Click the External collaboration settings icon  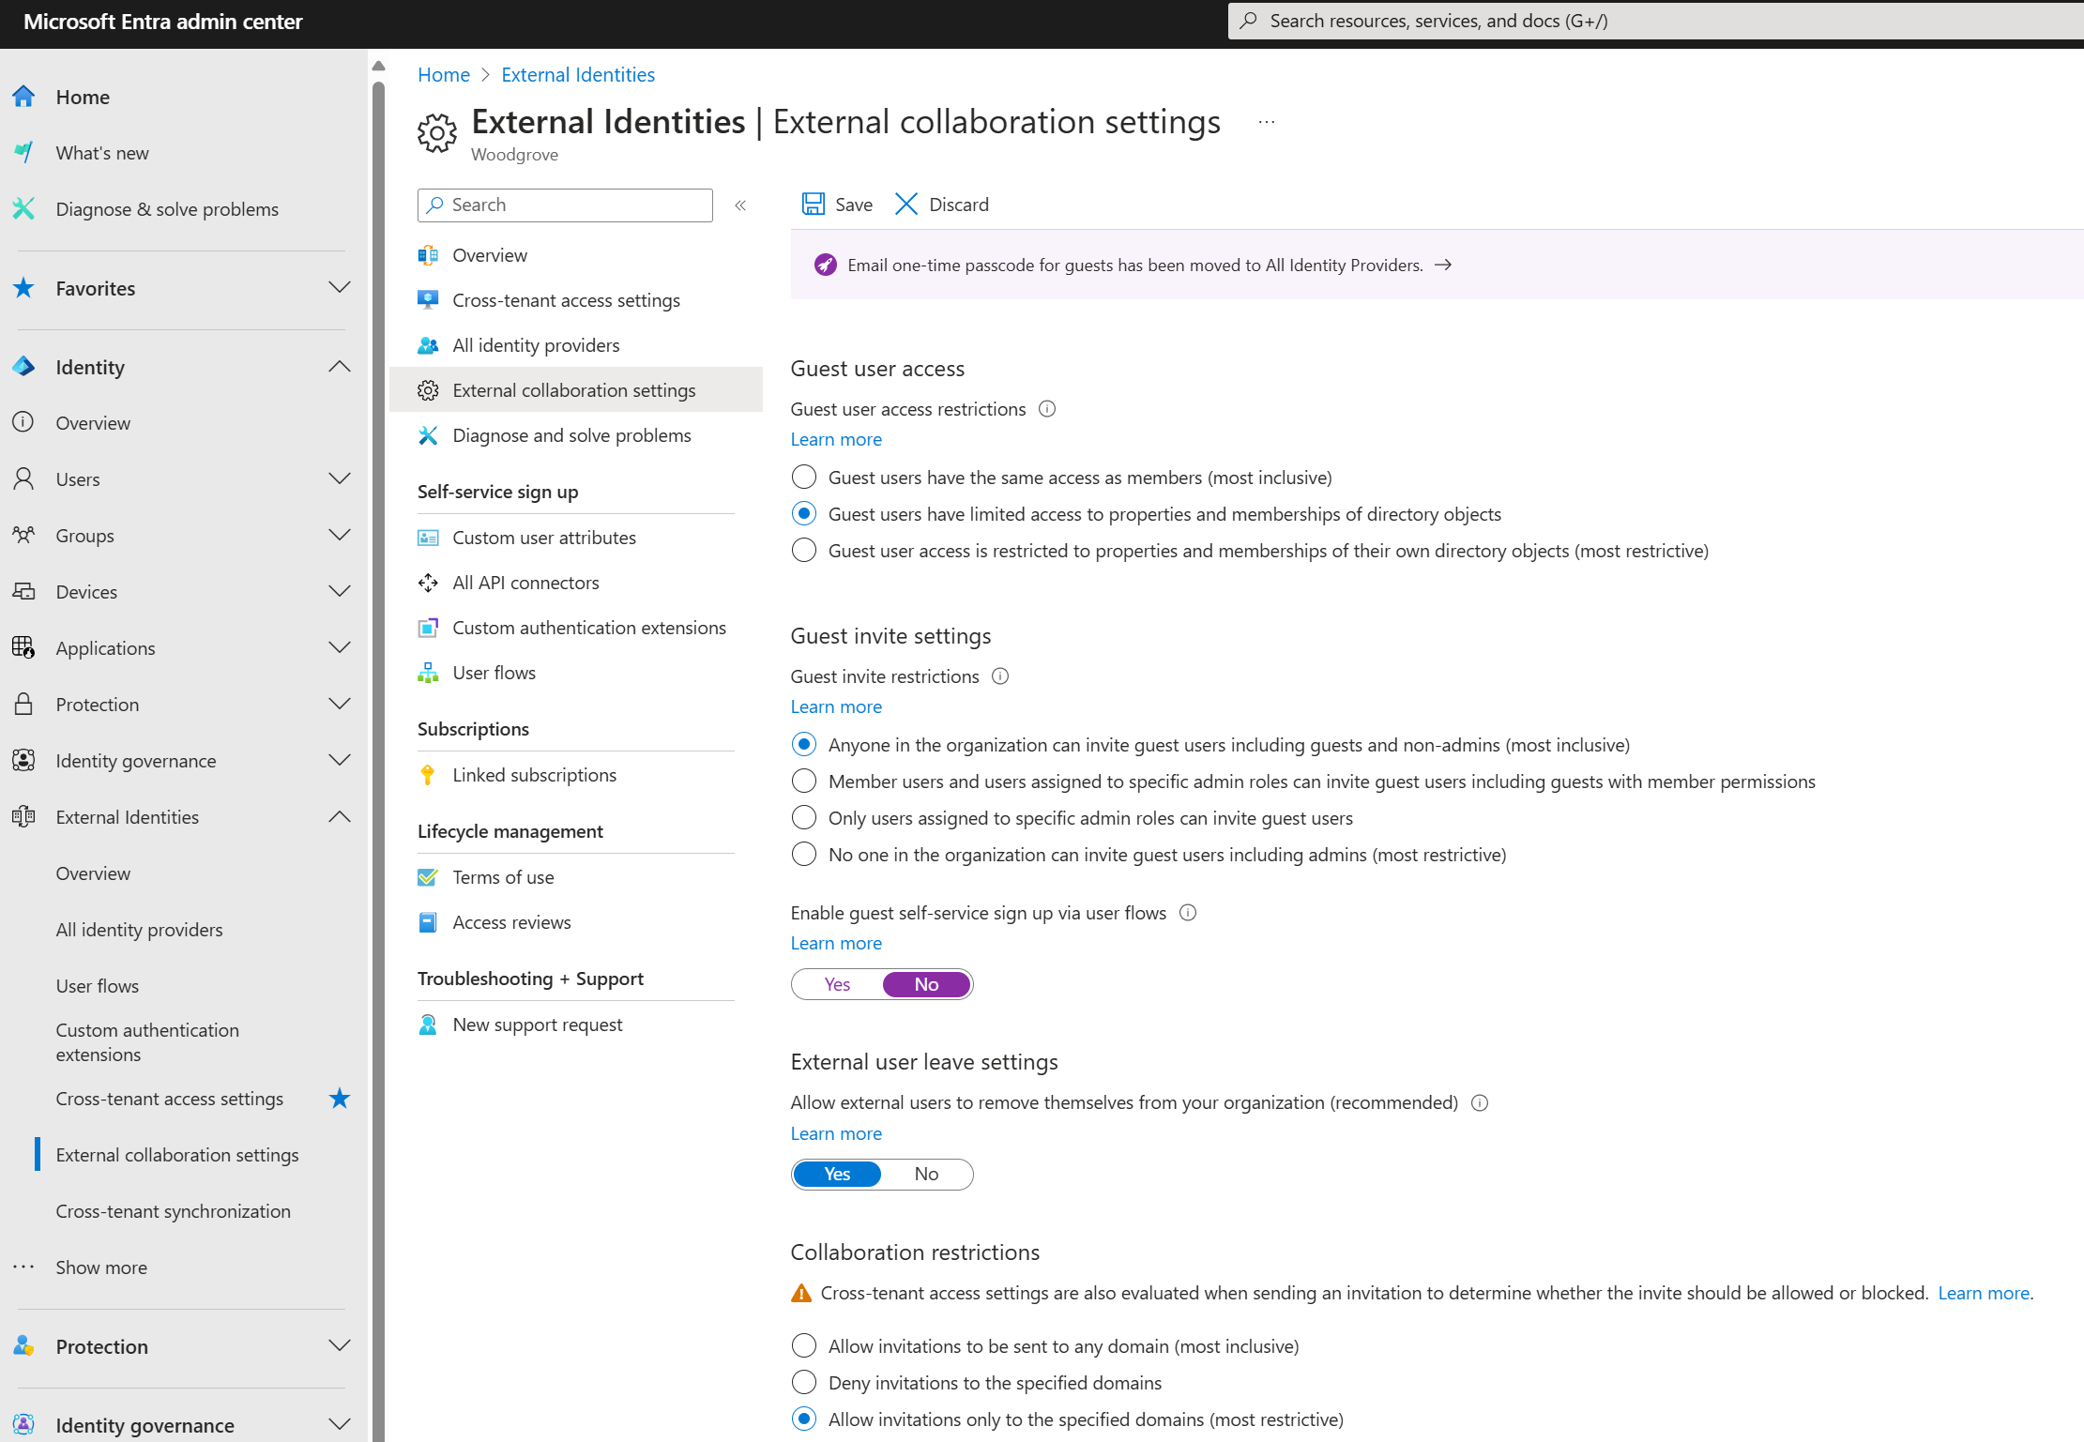[428, 389]
